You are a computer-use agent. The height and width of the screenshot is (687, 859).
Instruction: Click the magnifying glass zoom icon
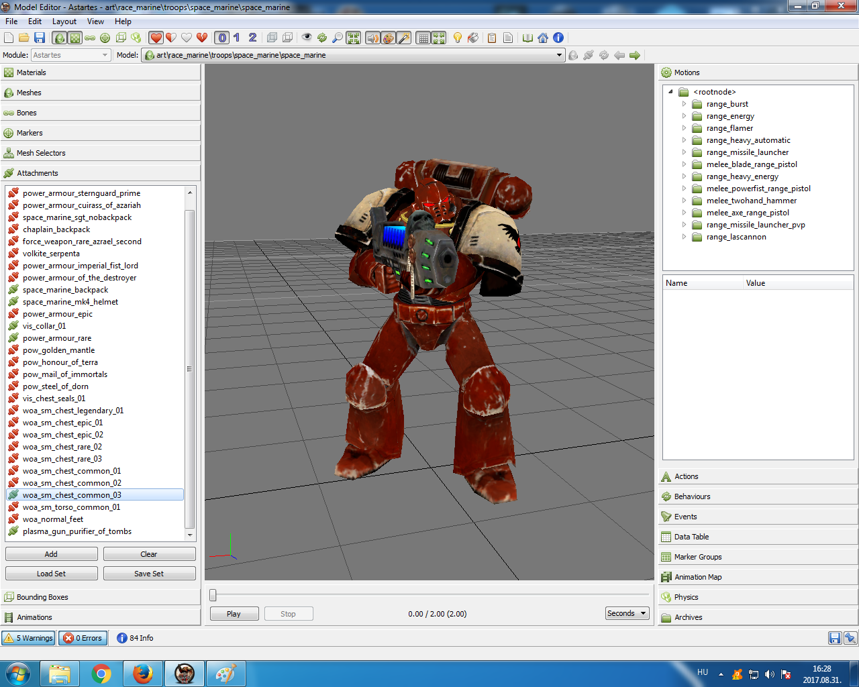tap(338, 38)
